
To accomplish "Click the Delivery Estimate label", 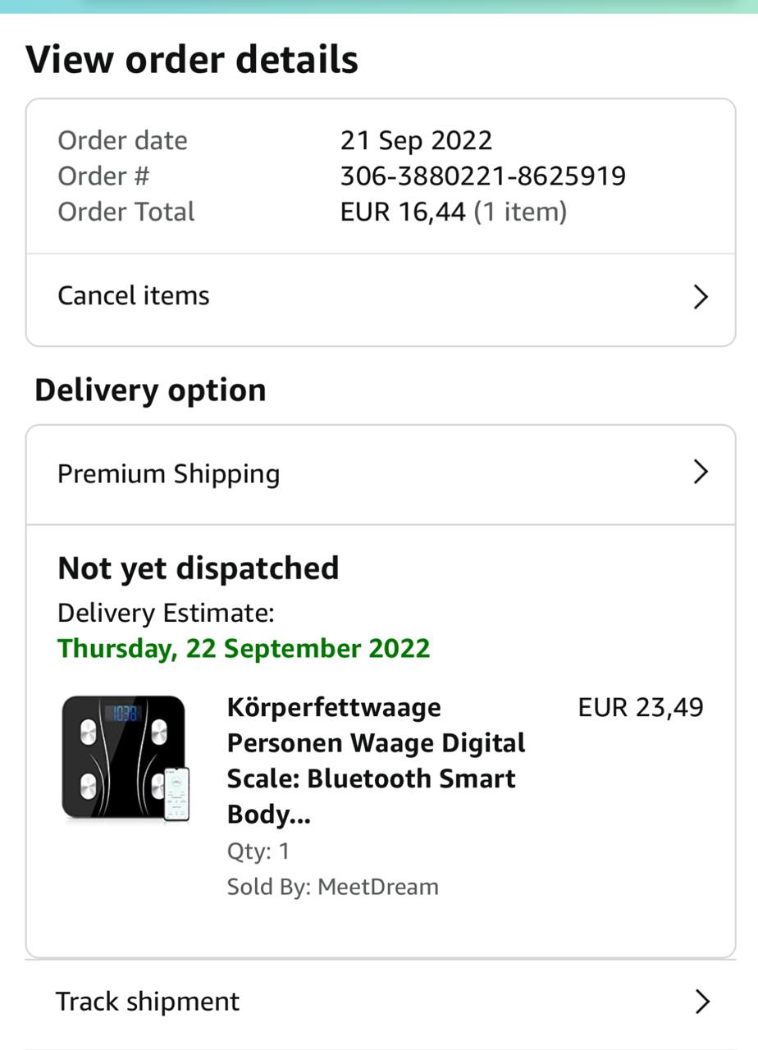I will (166, 613).
